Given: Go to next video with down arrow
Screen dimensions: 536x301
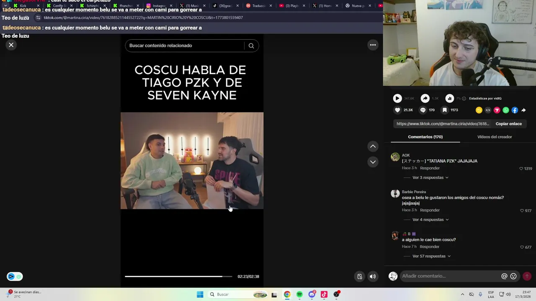Looking at the screenshot, I should (x=373, y=162).
